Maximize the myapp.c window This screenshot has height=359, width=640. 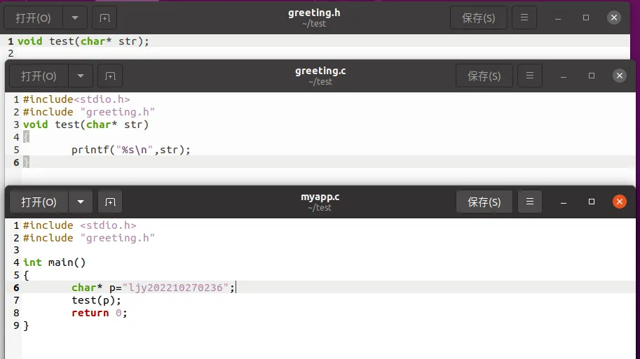(592, 202)
